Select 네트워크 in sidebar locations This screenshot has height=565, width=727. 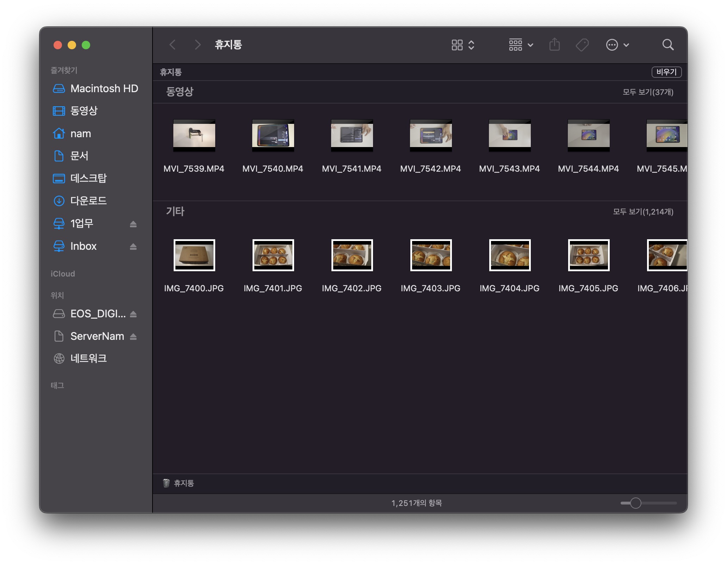88,358
